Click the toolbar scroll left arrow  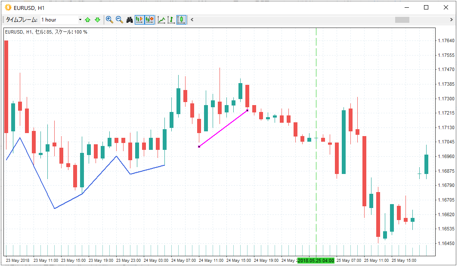[192, 20]
